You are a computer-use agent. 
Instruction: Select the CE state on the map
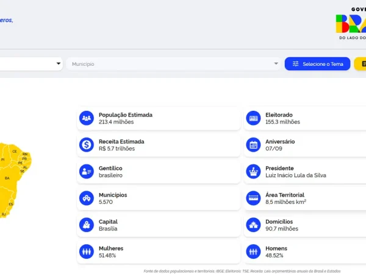coord(15,152)
